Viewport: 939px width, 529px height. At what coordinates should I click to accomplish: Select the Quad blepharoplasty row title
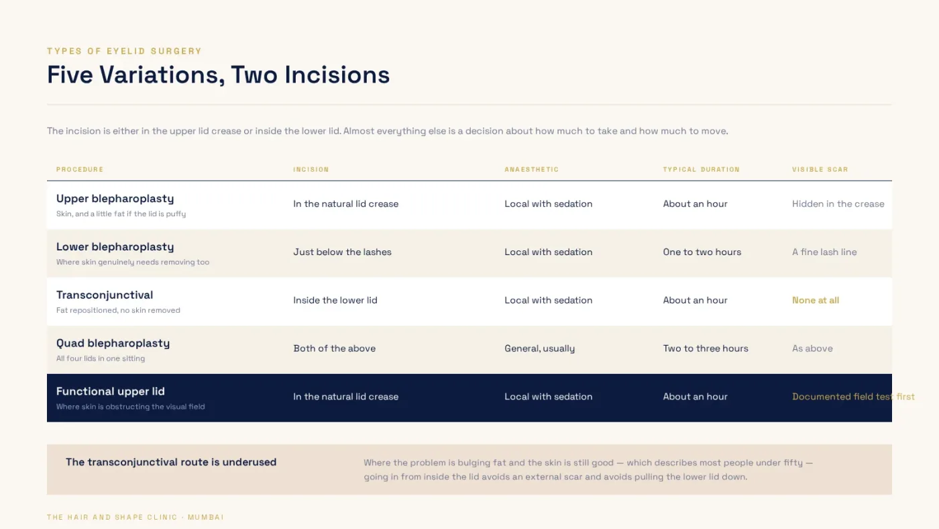tap(113, 343)
